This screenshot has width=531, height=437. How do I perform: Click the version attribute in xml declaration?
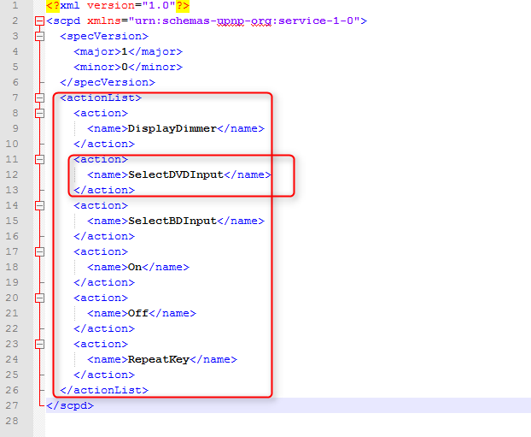[111, 5]
